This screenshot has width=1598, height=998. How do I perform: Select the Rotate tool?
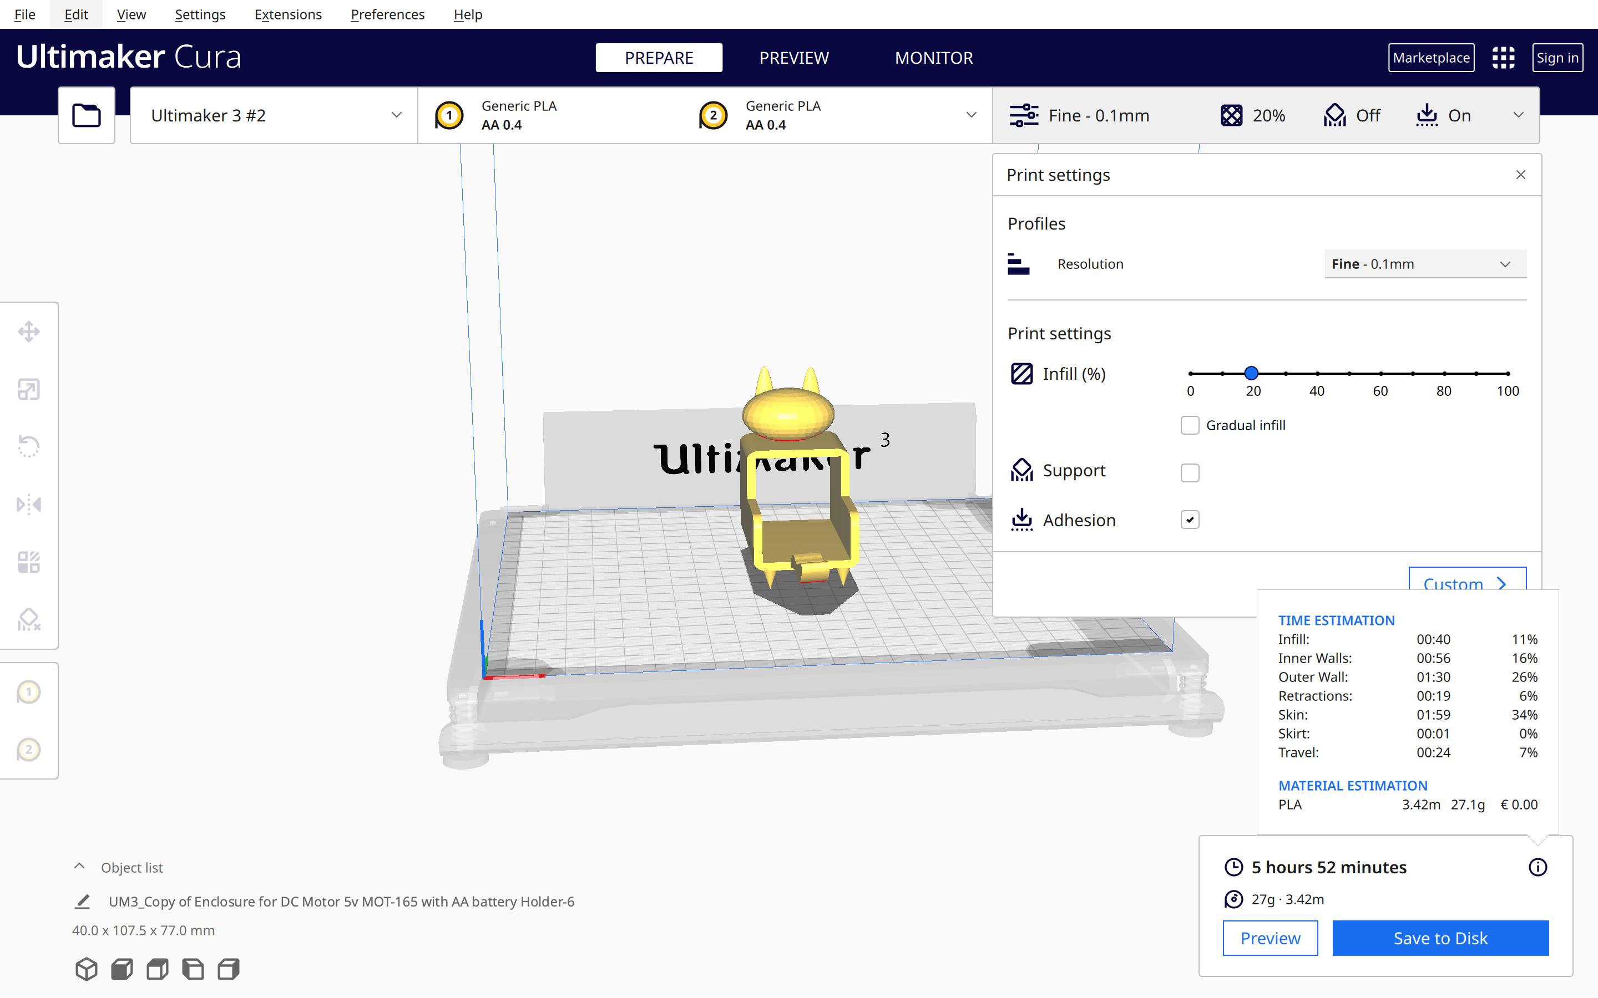click(28, 447)
